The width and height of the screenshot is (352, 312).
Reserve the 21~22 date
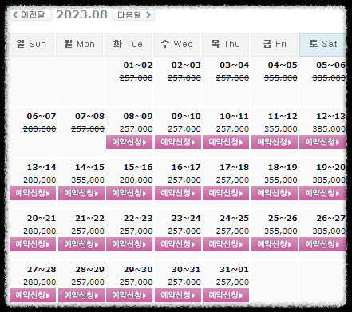click(81, 244)
